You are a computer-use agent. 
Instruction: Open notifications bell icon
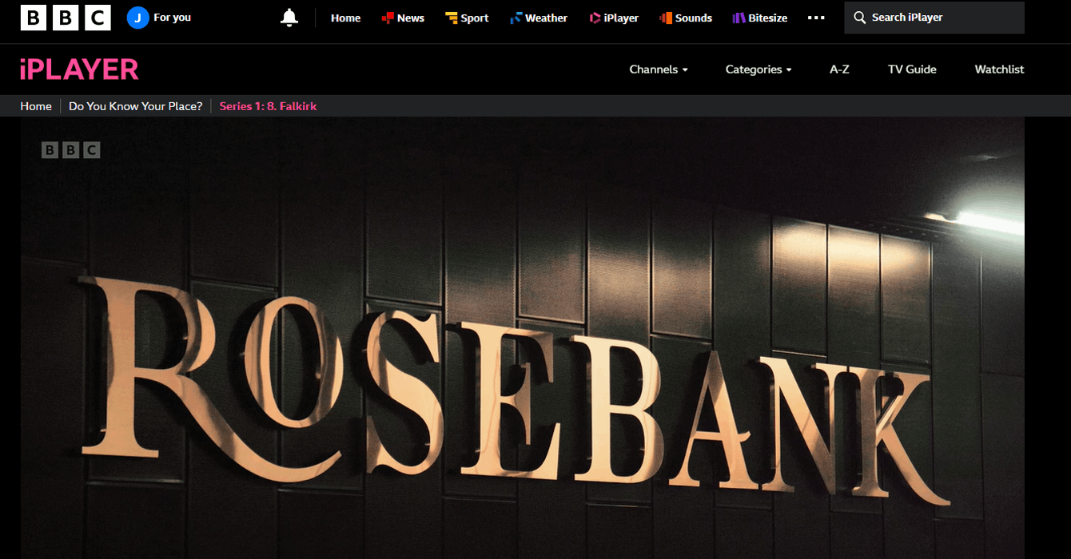[x=289, y=18]
